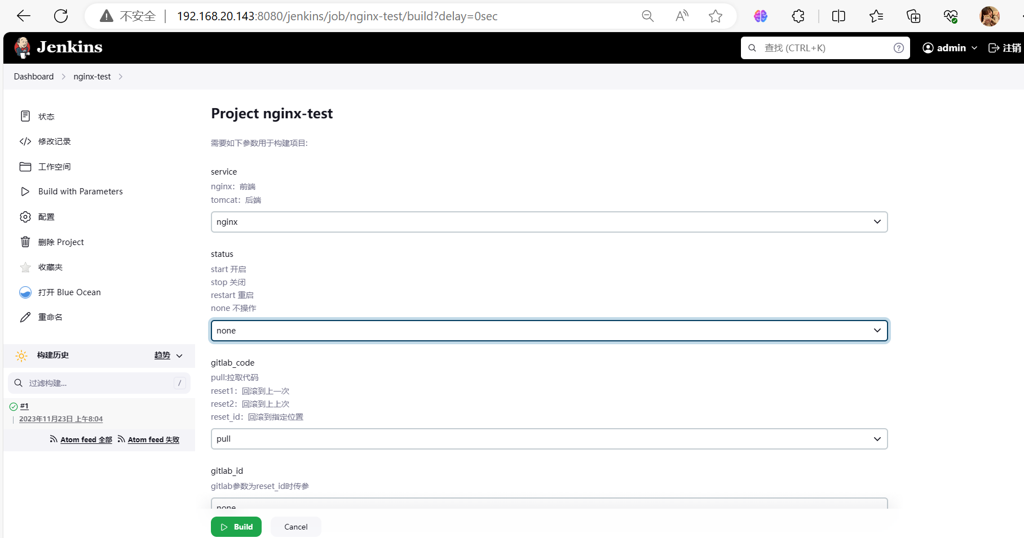Expand the 趋势 chevron
The image size is (1024, 538).
179,355
